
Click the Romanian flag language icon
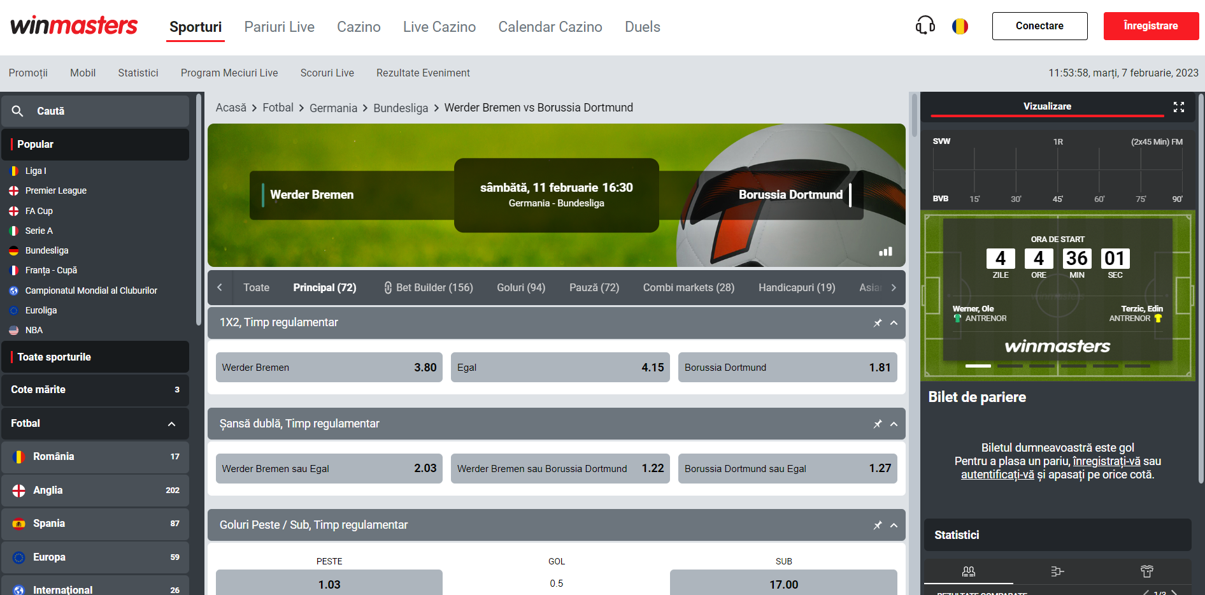tap(960, 26)
